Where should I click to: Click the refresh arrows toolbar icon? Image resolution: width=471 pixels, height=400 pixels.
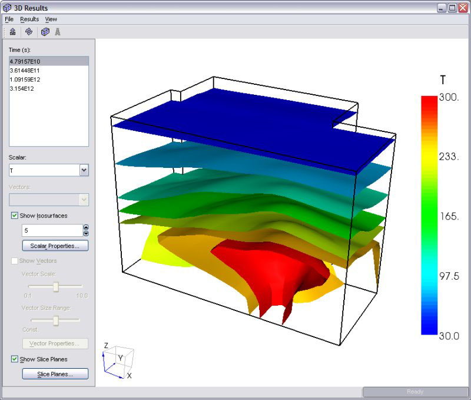click(x=29, y=32)
